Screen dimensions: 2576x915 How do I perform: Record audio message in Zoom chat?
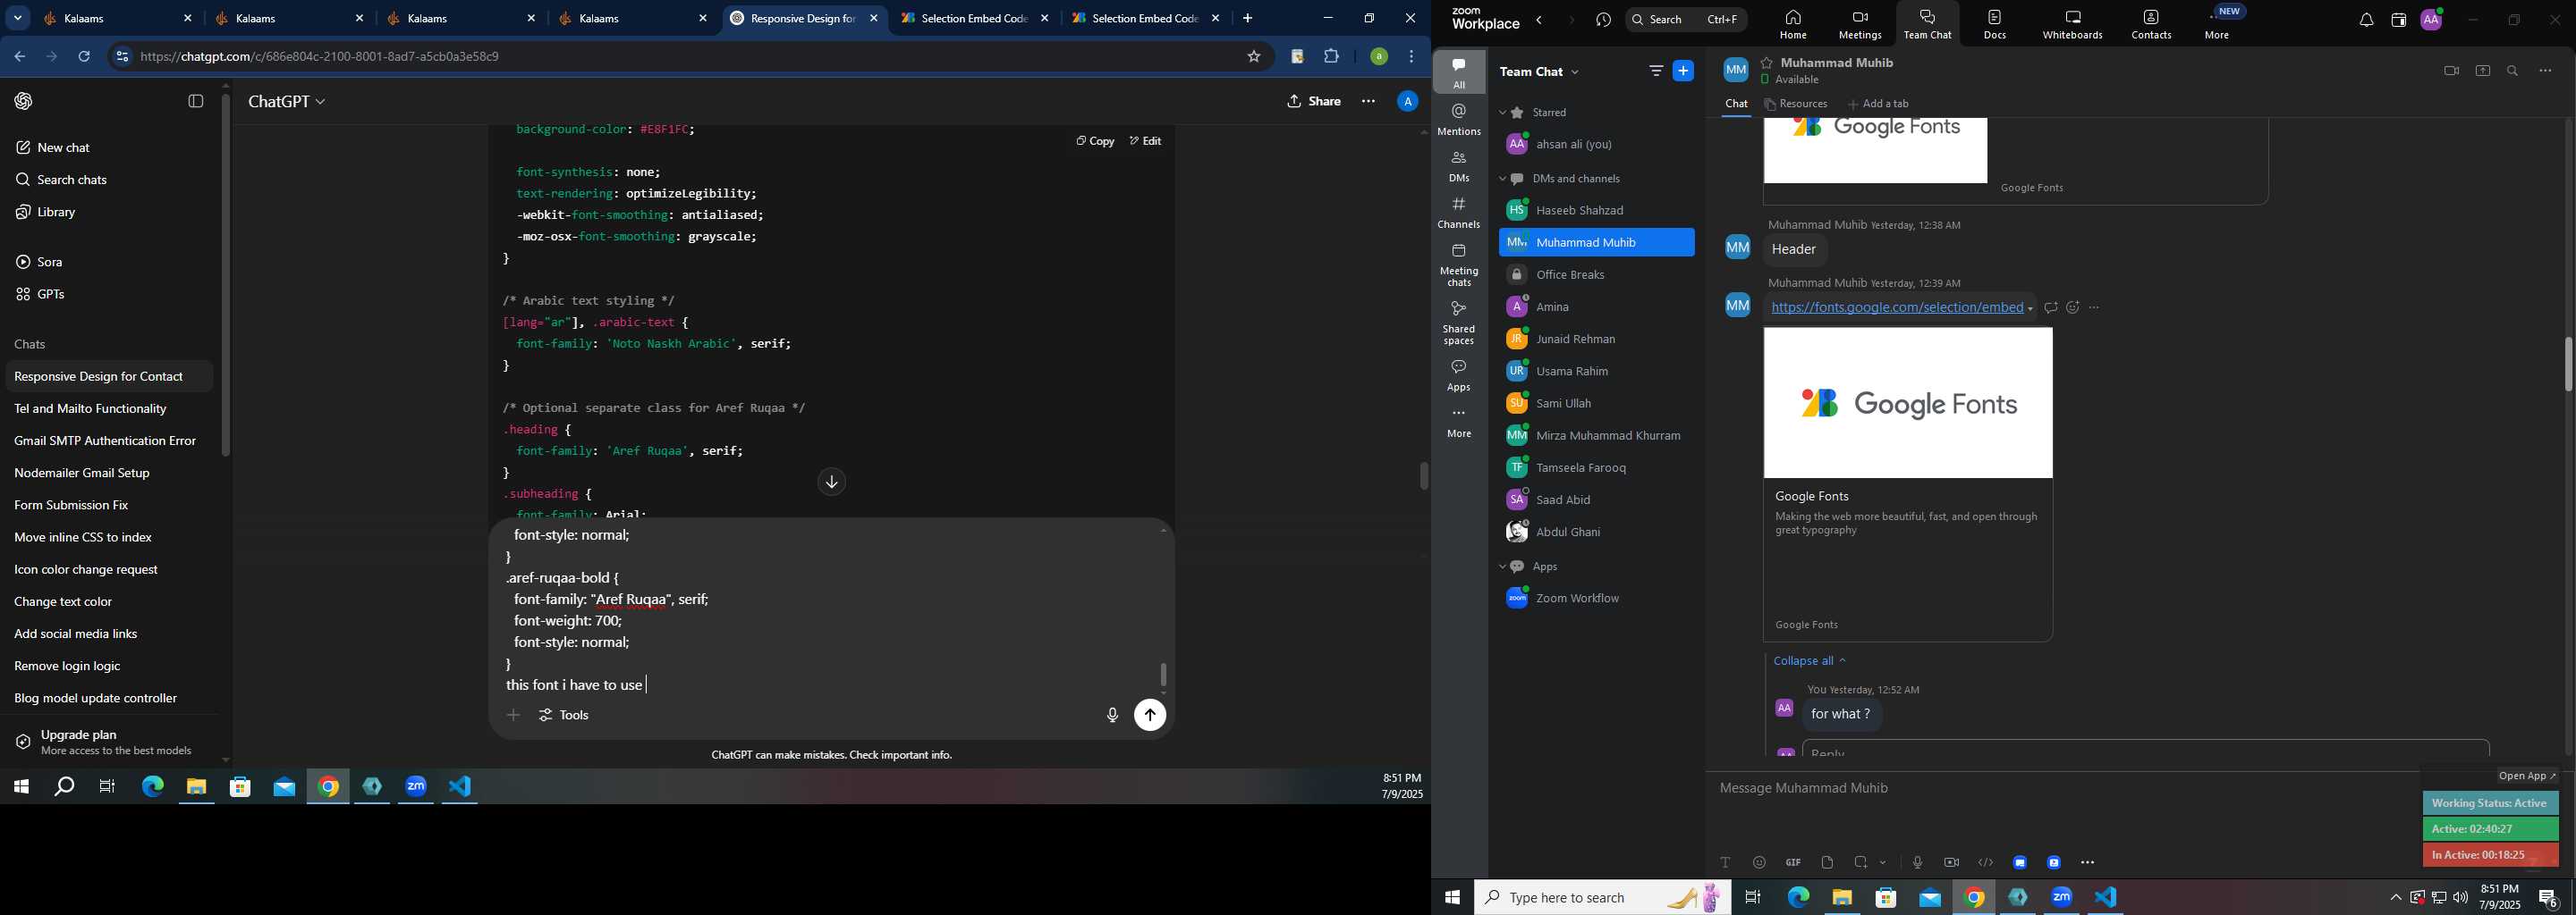1917,862
